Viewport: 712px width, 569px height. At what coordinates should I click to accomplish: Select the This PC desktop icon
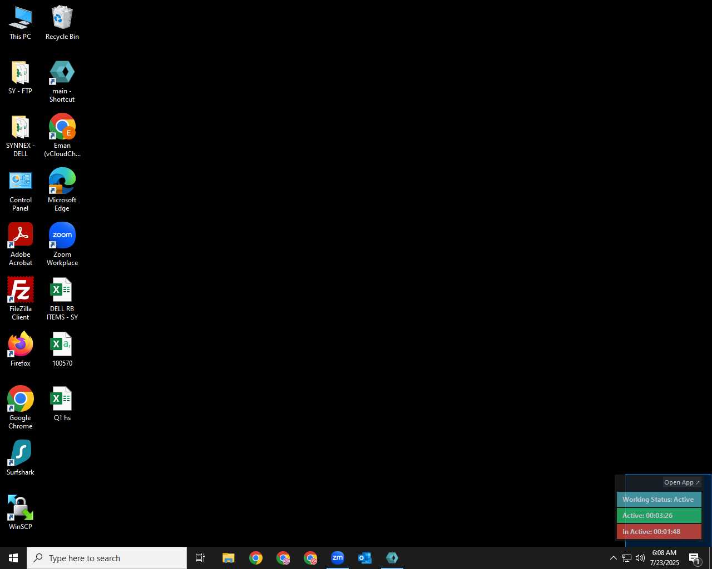(21, 23)
